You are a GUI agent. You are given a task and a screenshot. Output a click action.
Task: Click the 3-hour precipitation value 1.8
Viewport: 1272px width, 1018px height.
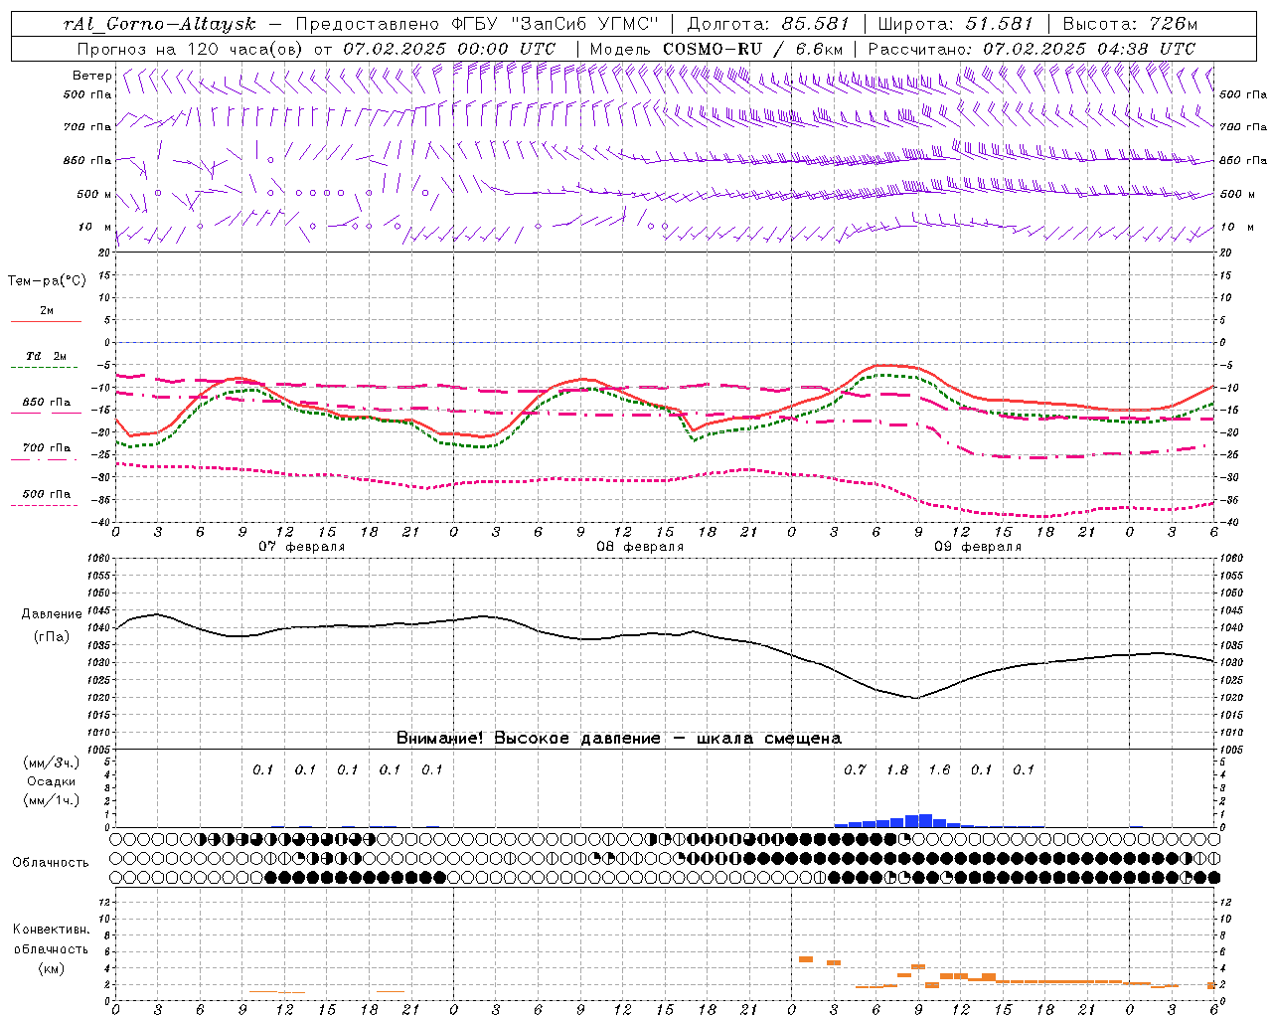coord(897,769)
